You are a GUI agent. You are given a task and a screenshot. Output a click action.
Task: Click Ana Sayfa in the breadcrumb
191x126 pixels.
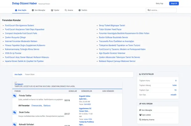point(18,74)
